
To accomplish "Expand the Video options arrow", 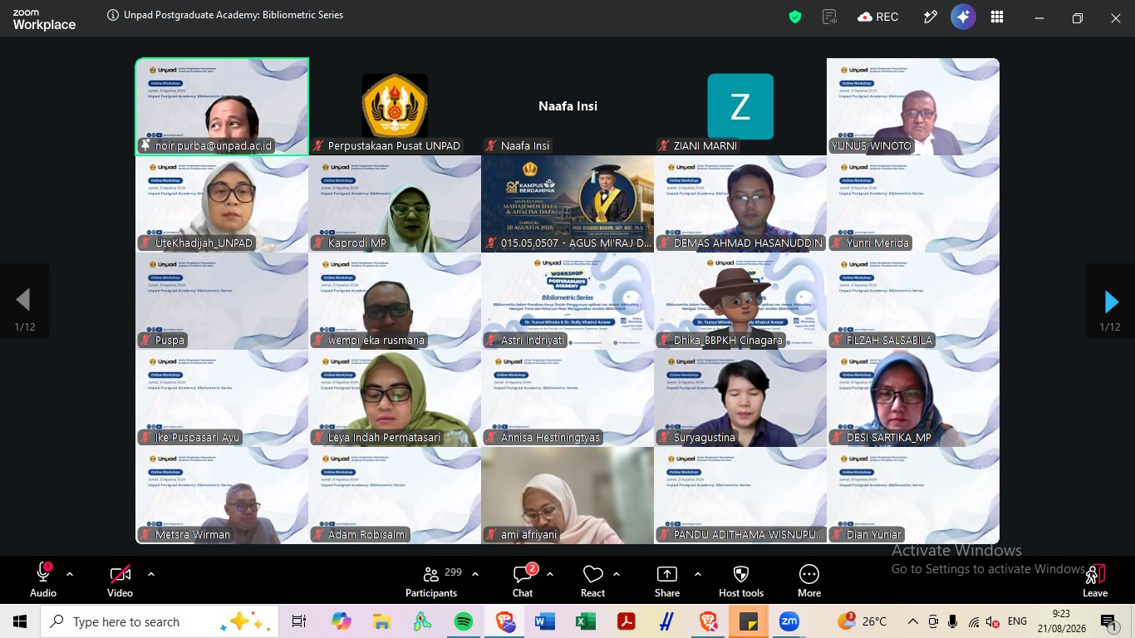I will [x=151, y=574].
